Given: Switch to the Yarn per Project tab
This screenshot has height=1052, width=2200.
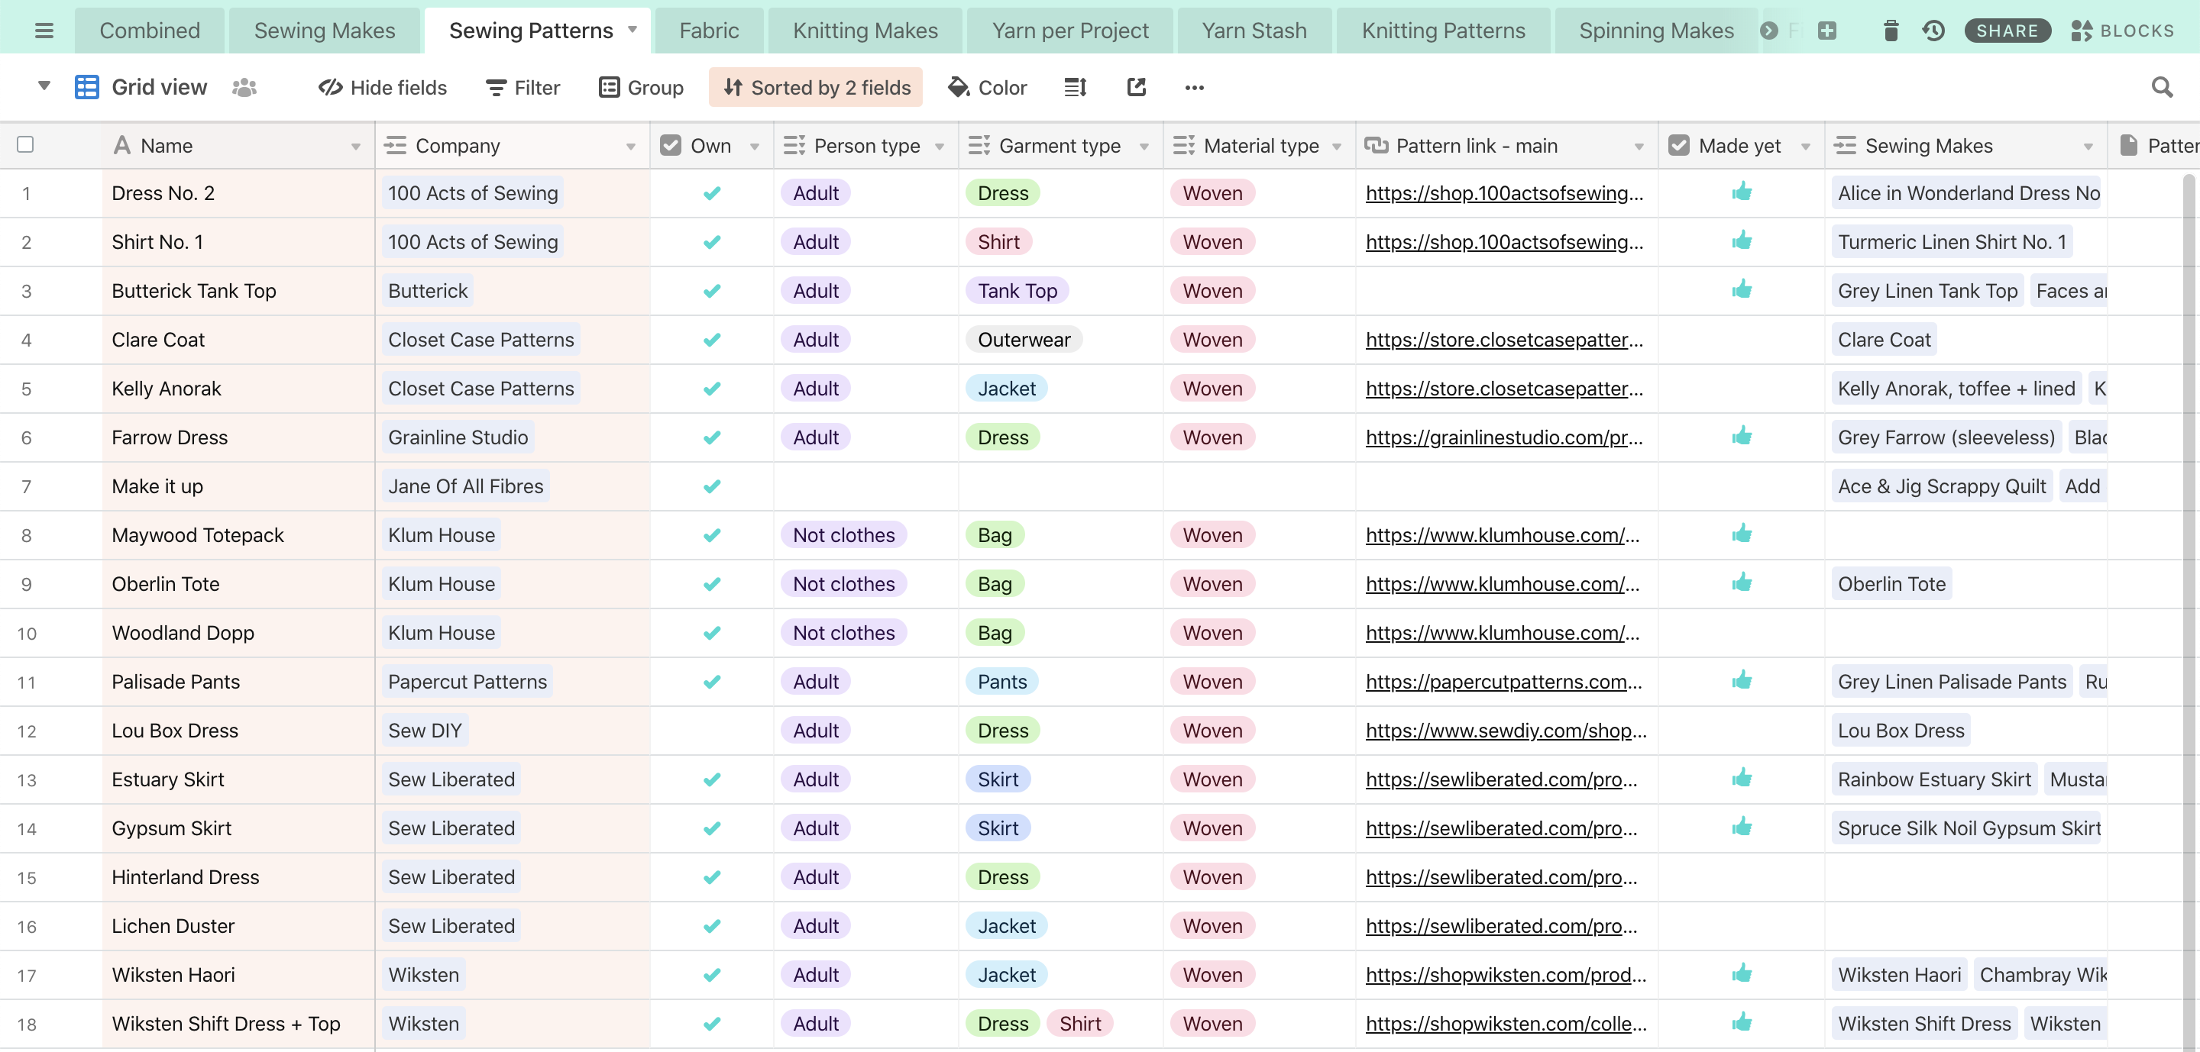Looking at the screenshot, I should coord(1070,31).
